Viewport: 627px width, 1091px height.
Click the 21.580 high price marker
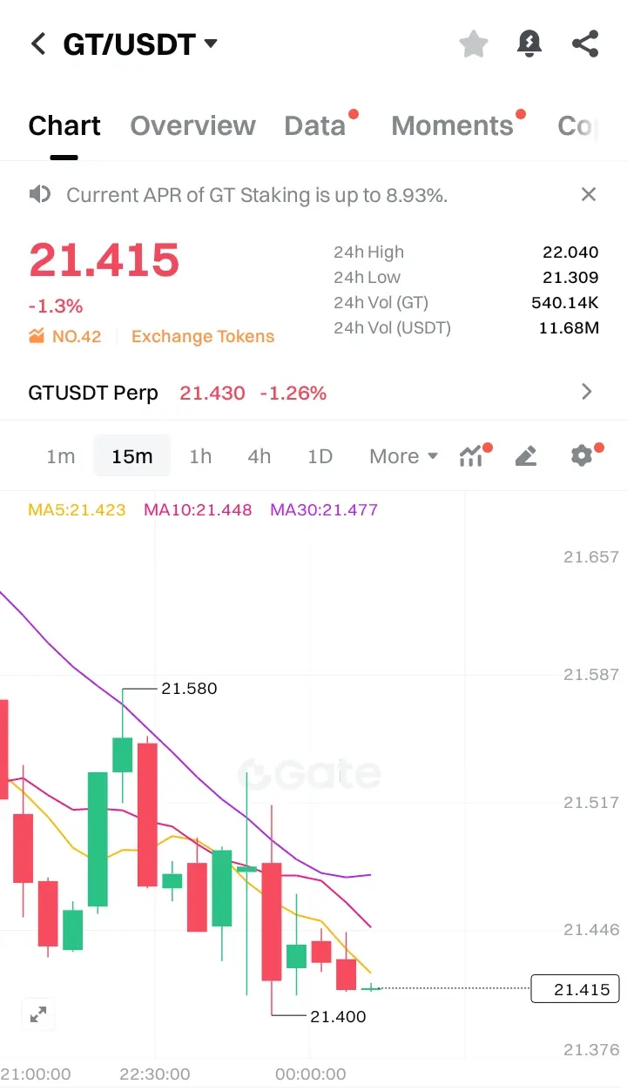coord(189,688)
